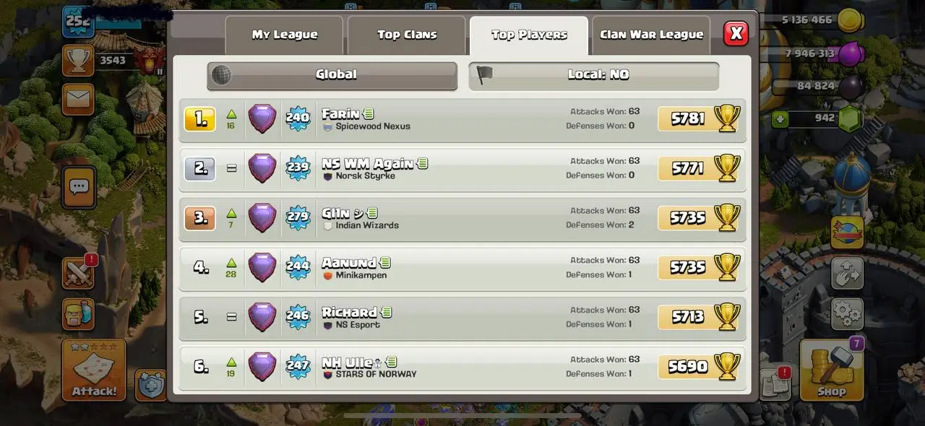Click the green add gems plus icon
This screenshot has width=925, height=426.
(x=780, y=118)
